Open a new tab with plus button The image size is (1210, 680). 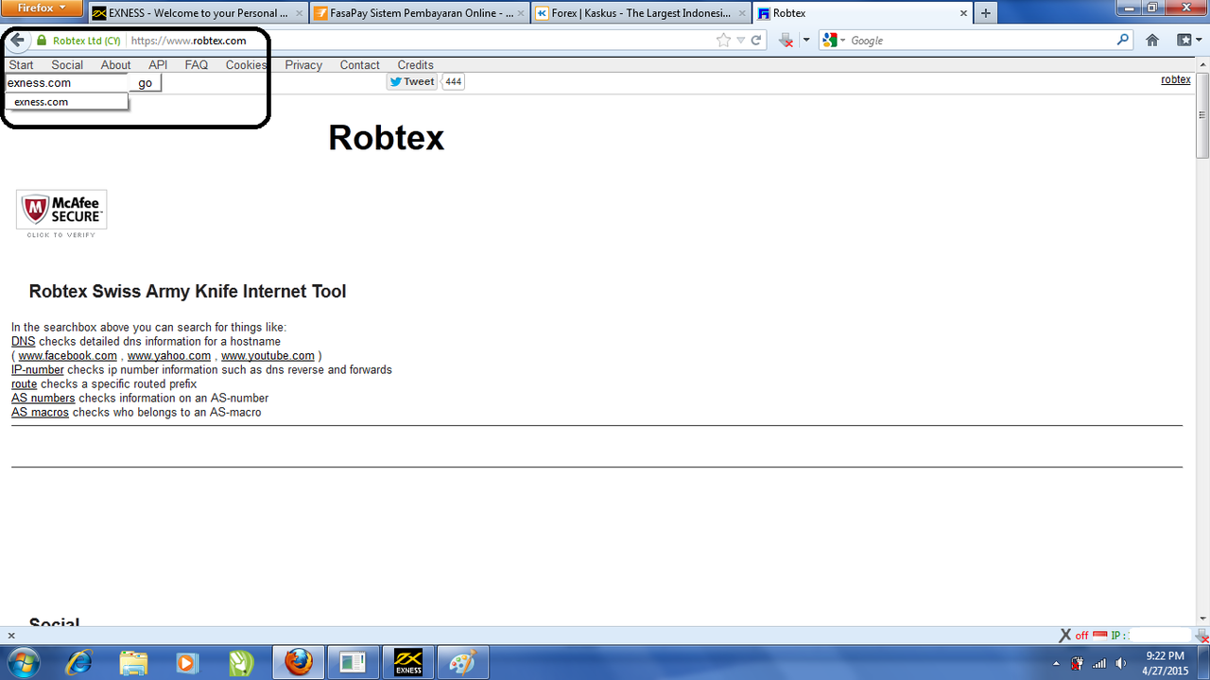[x=986, y=13]
